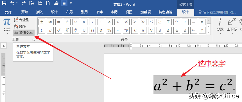The width and height of the screenshot is (242, 102).
Task: Expand the symbols gallery with the More arrow
Action: click(x=209, y=32)
